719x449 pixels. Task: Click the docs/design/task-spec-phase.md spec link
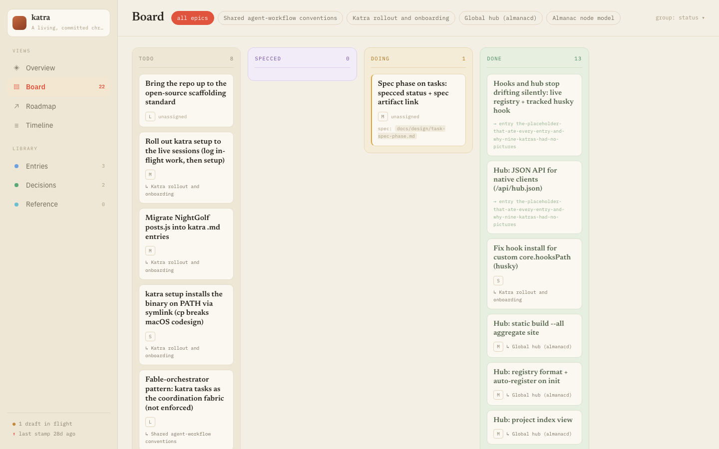point(412,132)
